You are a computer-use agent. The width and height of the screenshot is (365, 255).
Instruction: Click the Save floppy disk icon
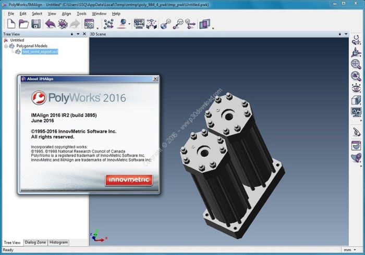coord(36,24)
